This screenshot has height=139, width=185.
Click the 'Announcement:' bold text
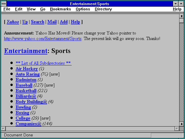pyautogui.click(x=19, y=33)
